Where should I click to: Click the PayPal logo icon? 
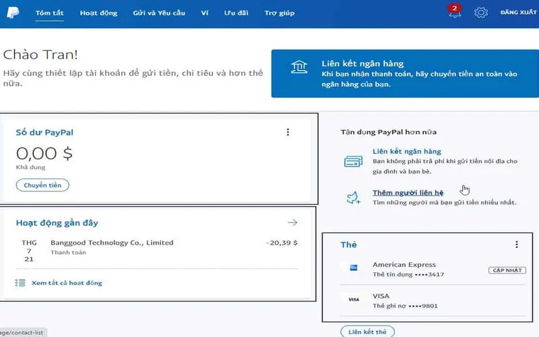coord(13,13)
